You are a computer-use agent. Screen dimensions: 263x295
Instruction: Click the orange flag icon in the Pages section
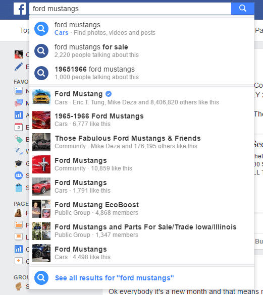point(19,237)
